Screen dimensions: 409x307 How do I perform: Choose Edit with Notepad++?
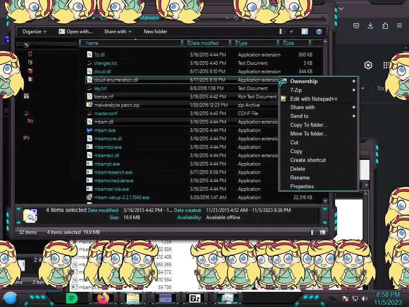pyautogui.click(x=318, y=99)
